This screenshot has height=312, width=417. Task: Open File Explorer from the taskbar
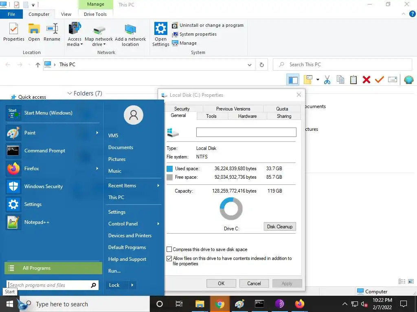pyautogui.click(x=200, y=304)
